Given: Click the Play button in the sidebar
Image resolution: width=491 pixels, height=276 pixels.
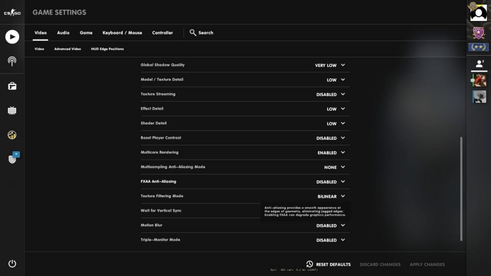Looking at the screenshot, I should pos(12,37).
